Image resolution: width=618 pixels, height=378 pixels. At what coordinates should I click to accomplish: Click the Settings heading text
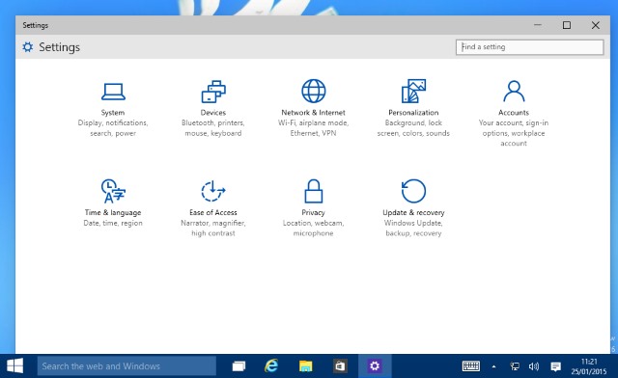(60, 47)
